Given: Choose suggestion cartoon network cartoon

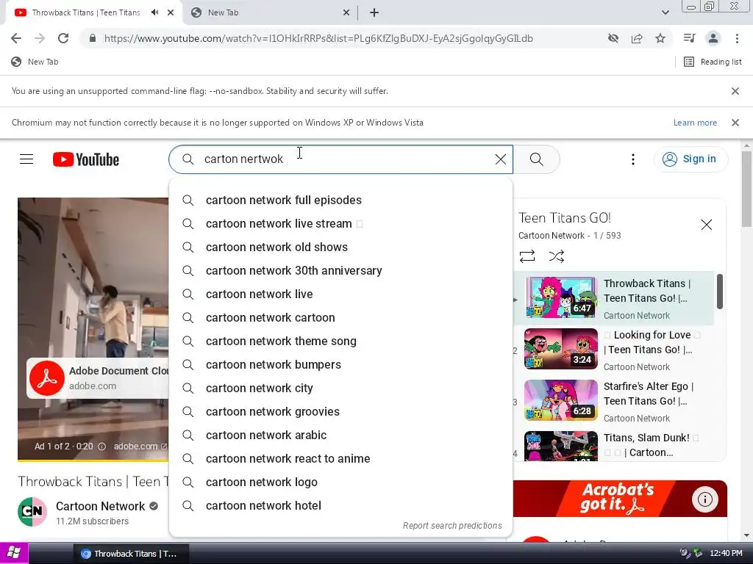Looking at the screenshot, I should [x=341, y=317].
